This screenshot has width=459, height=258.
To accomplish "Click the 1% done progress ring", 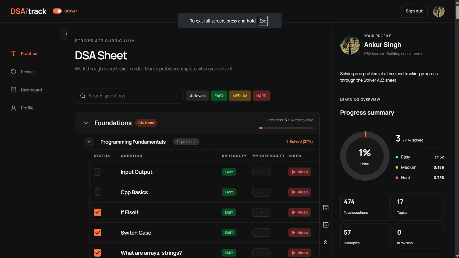I will [x=365, y=156].
